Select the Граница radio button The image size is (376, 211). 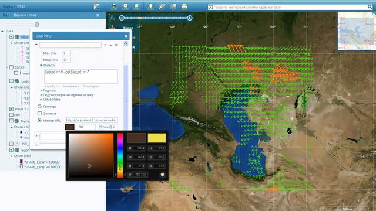(x=39, y=106)
